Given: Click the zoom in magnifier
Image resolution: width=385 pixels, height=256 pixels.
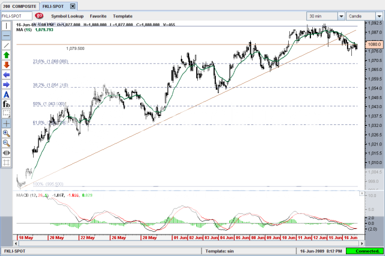Looking at the screenshot, I should click(7, 133).
